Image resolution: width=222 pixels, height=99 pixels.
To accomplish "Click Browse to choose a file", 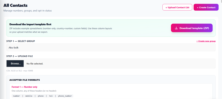I will [x=15, y=64].
